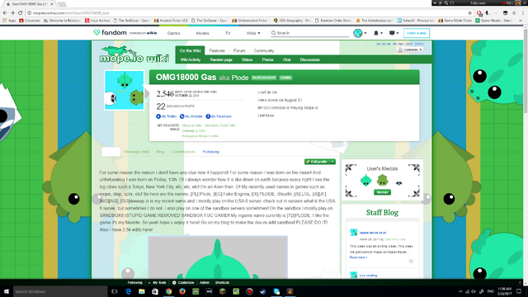Open the Contributions profile tab
The width and height of the screenshot is (528, 297).
point(183,152)
